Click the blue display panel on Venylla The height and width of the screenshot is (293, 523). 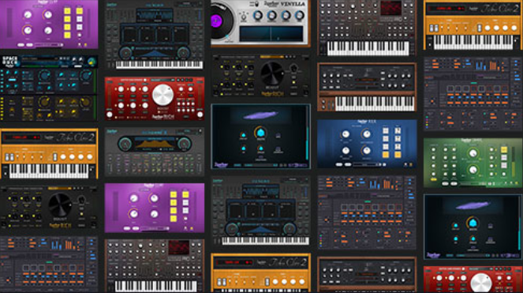click(x=271, y=34)
